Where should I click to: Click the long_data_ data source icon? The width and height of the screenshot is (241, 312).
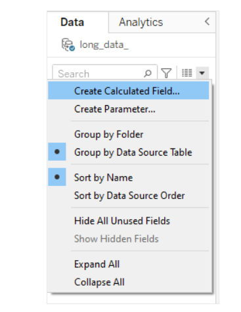[x=68, y=45]
